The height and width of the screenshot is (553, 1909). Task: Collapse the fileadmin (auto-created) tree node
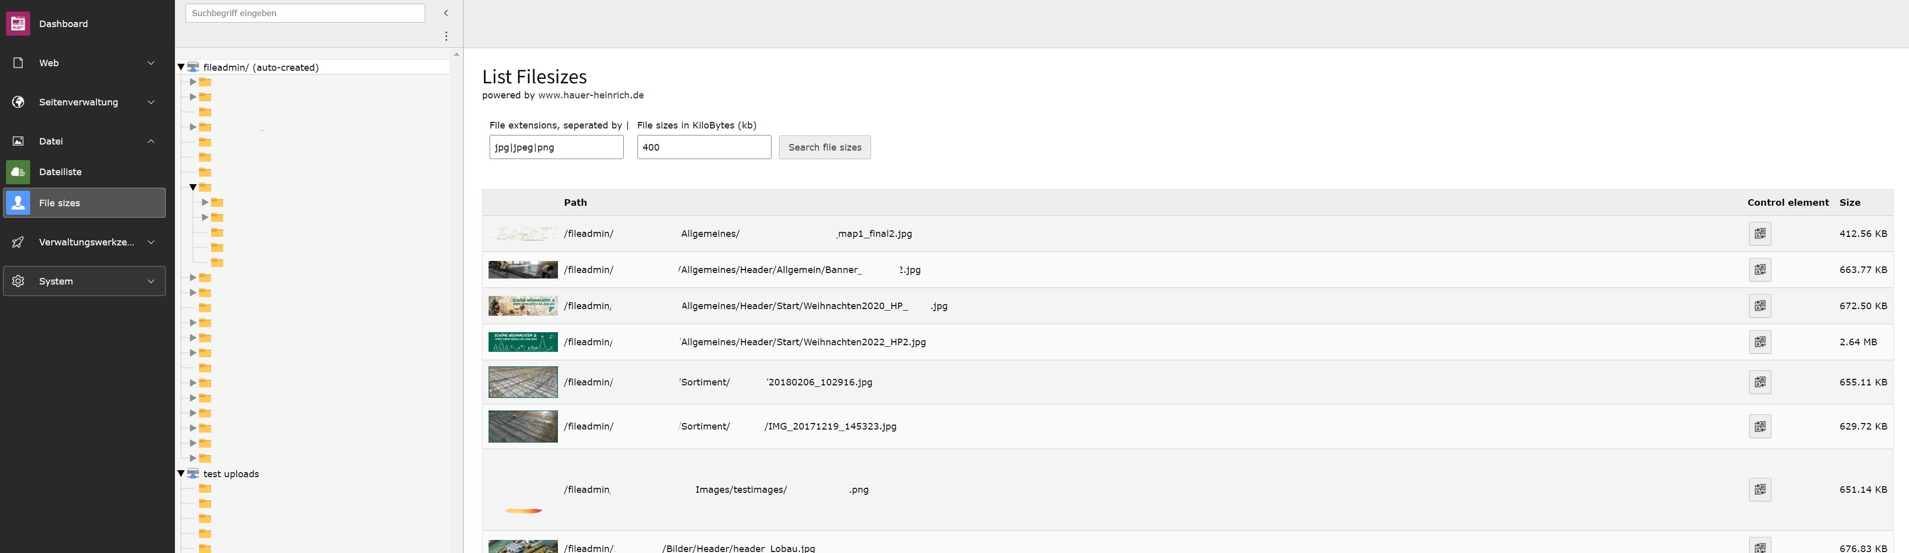click(181, 67)
